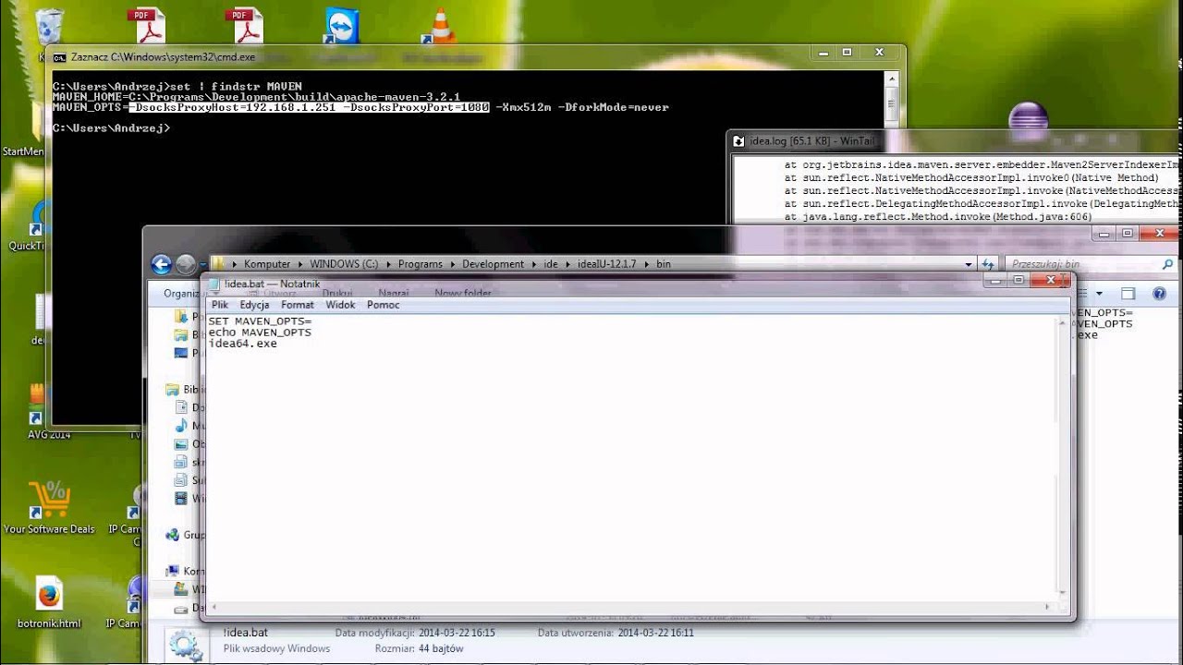Click the Notepad horizontal scrollbar left arrow
The width and height of the screenshot is (1183, 665).
[x=214, y=607]
